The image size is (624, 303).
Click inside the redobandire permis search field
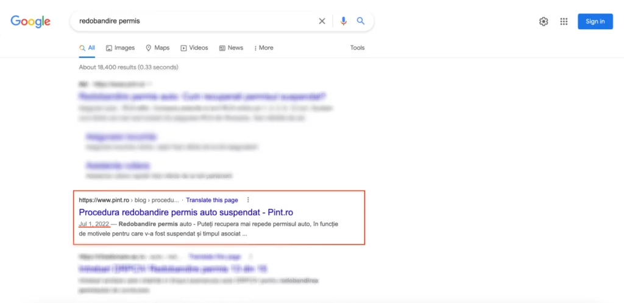195,21
